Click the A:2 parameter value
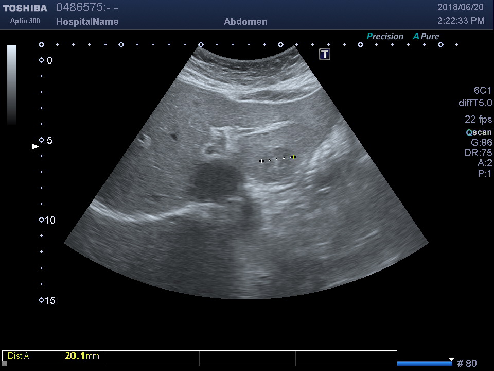494x371 pixels. tap(485, 163)
